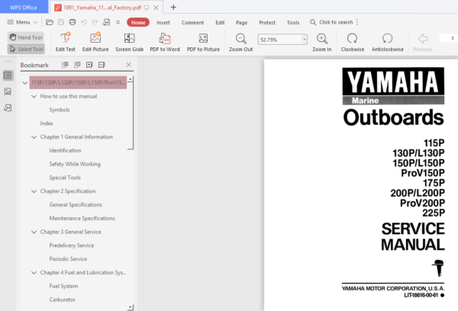Click the remove bookmark icon

click(x=102, y=65)
